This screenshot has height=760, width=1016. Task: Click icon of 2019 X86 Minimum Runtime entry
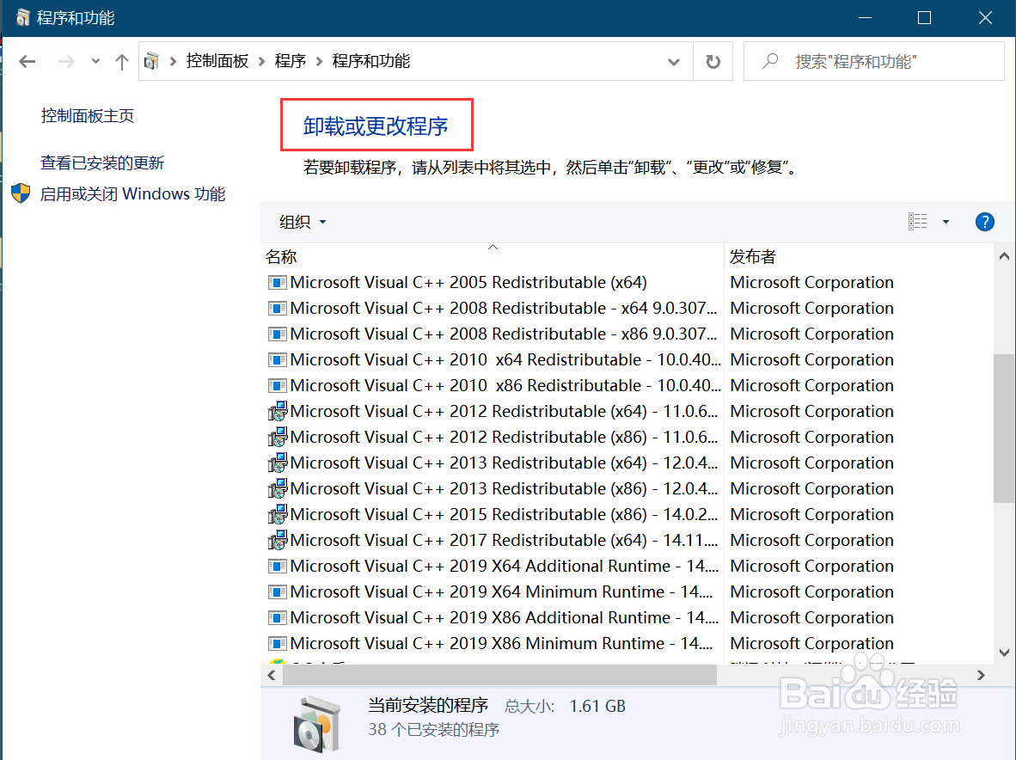(x=278, y=643)
